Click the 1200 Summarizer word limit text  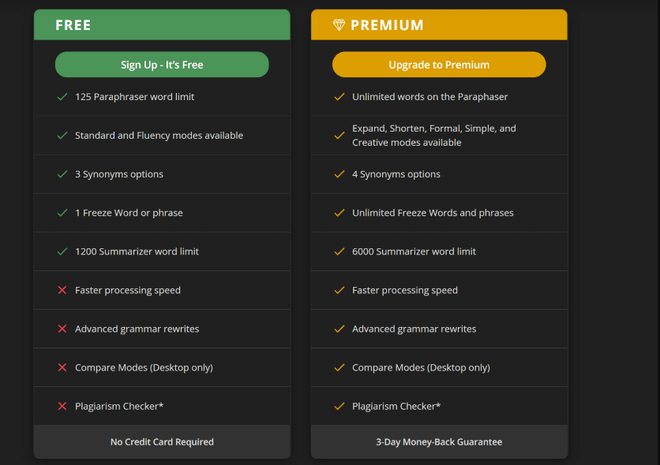pyautogui.click(x=137, y=251)
